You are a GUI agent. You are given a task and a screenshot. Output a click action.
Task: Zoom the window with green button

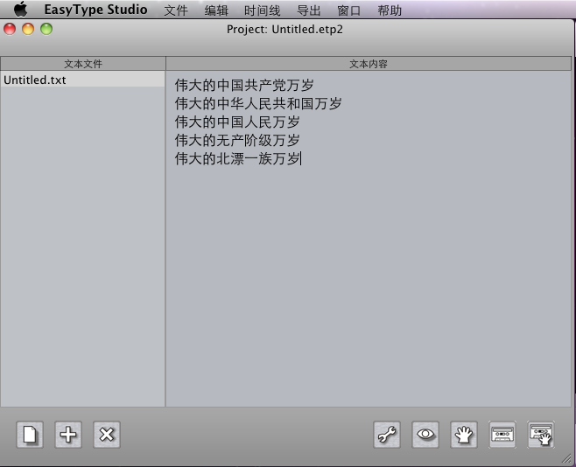[46, 29]
